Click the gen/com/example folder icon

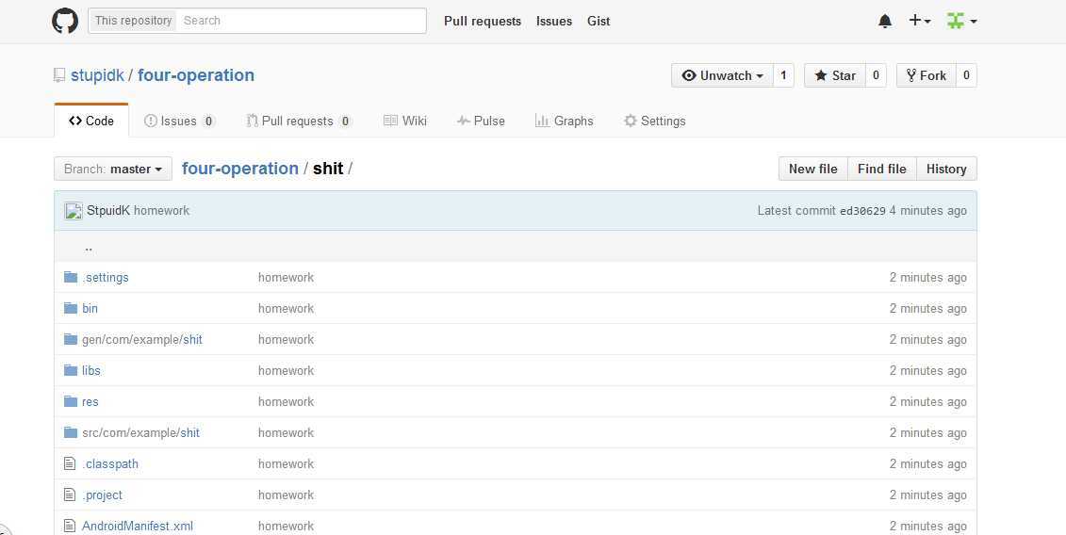(x=71, y=339)
